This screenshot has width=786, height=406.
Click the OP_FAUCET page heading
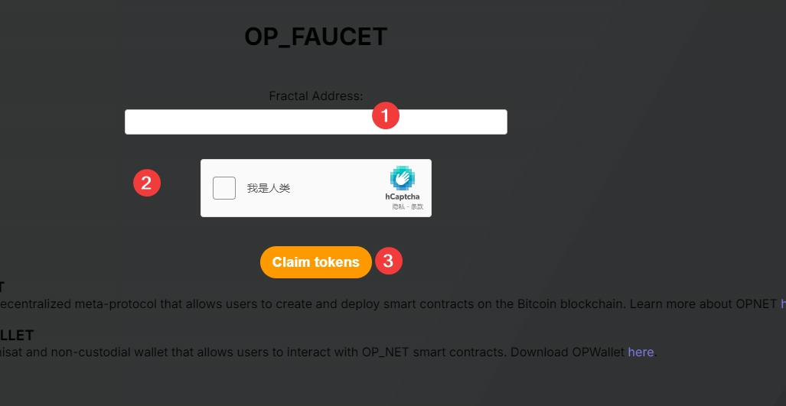pos(315,37)
